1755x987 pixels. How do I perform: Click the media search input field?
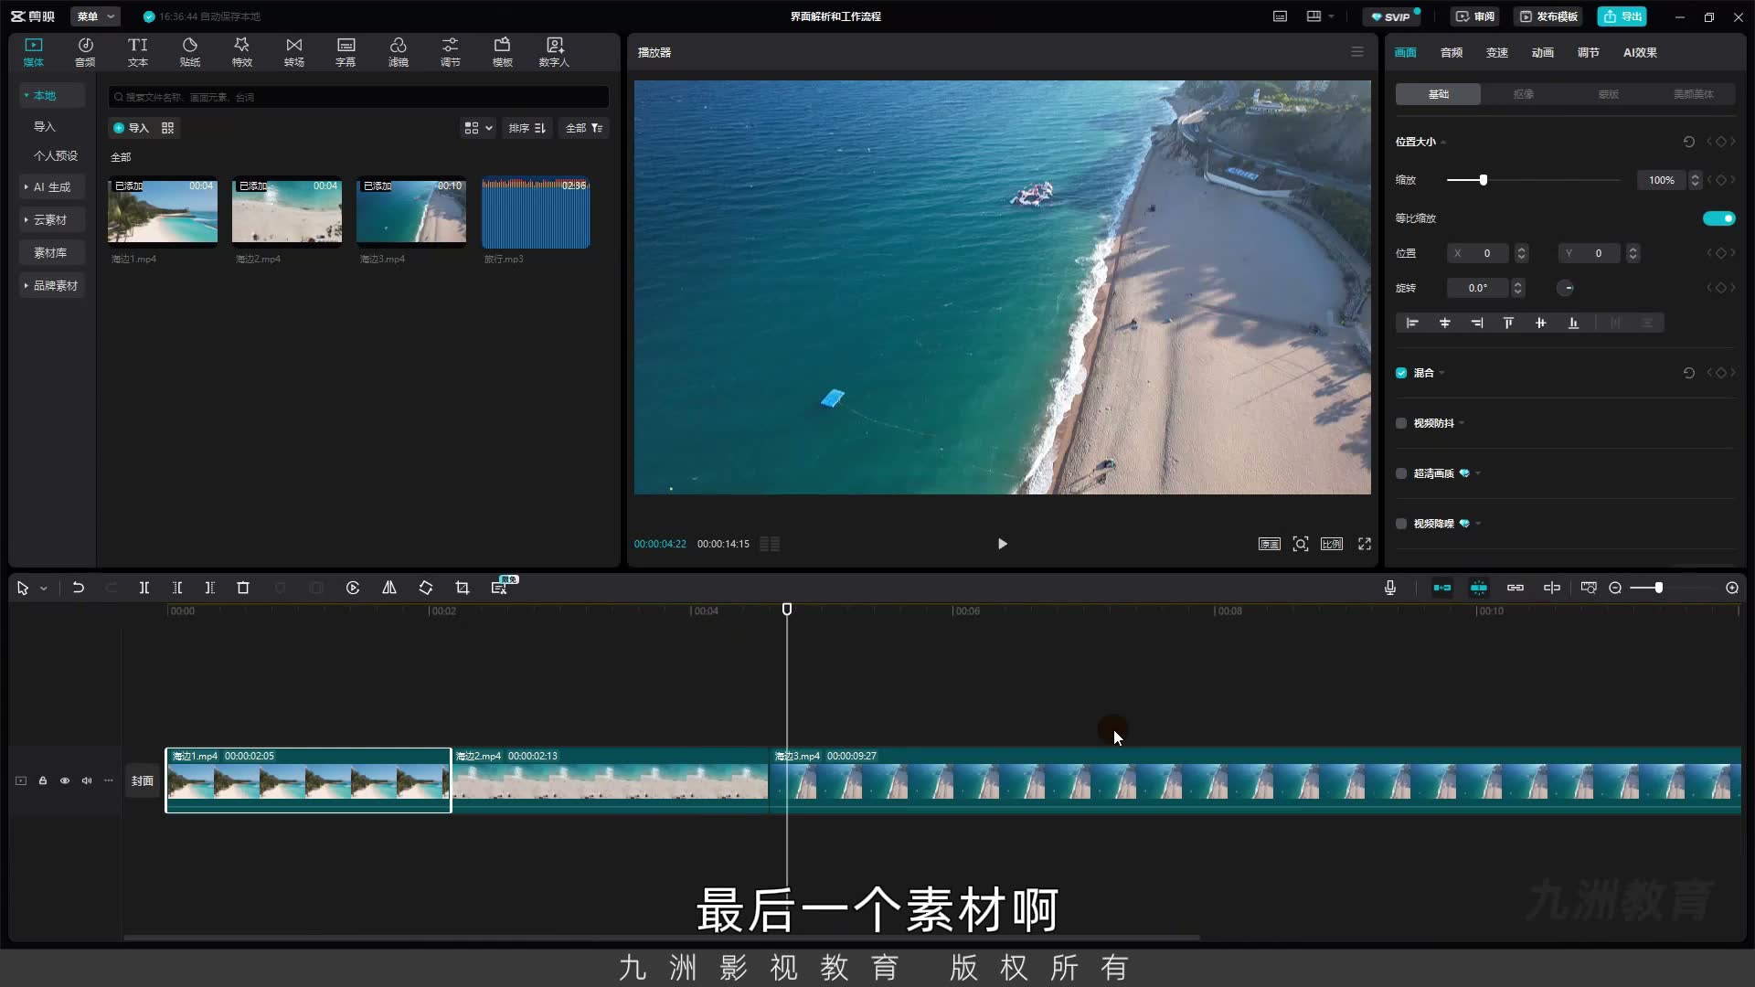[x=358, y=97]
